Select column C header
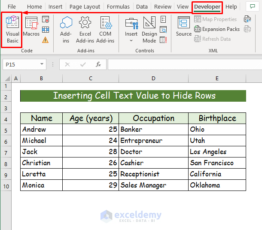The height and width of the screenshot is (230, 262). tap(91, 78)
